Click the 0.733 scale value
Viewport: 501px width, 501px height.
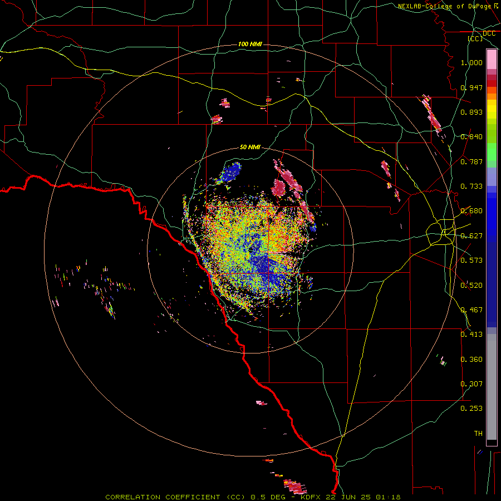471,186
